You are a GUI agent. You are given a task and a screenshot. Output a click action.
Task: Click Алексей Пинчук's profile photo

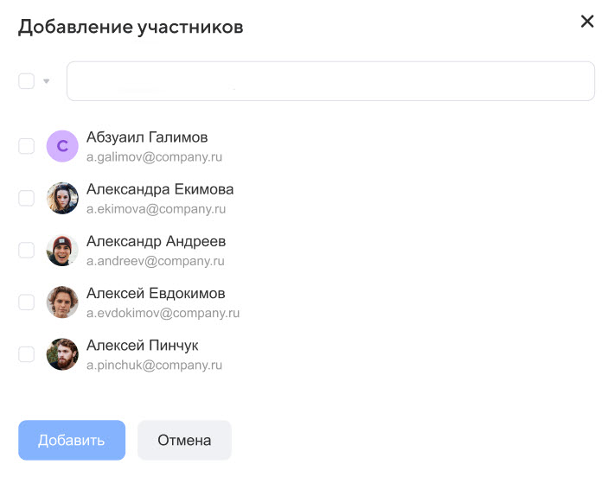[x=62, y=353]
